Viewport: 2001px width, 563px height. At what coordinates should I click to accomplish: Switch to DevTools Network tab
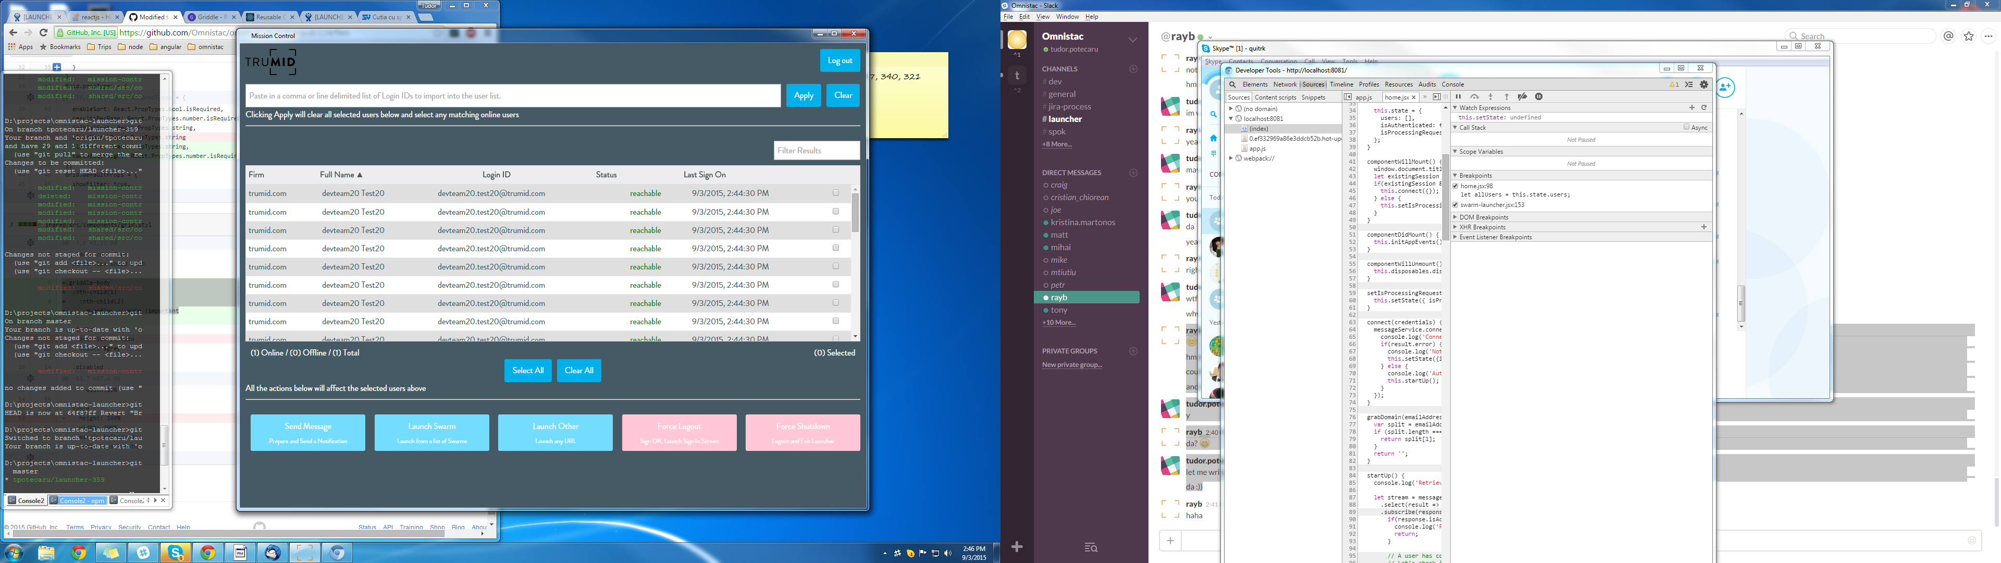click(1285, 85)
